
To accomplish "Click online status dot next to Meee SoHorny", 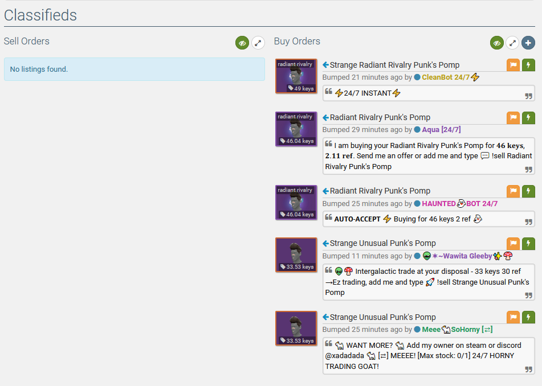I will pos(417,330).
